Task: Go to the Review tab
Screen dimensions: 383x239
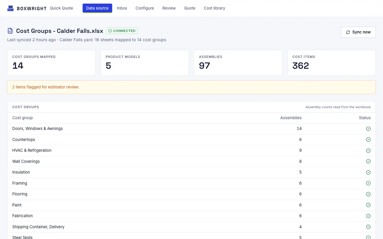Action: point(169,8)
